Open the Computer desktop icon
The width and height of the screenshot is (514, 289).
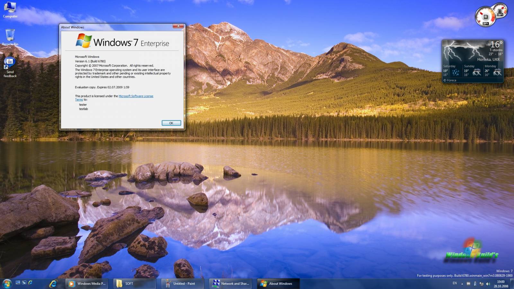coord(10,10)
